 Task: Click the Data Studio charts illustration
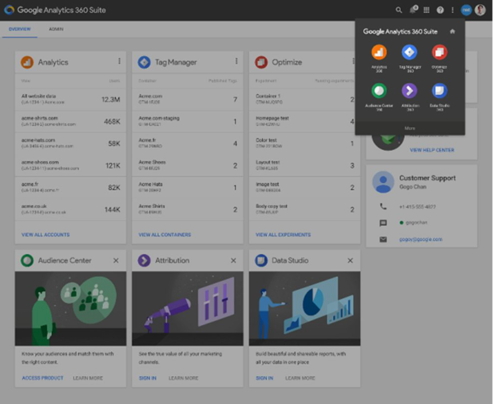point(304,309)
